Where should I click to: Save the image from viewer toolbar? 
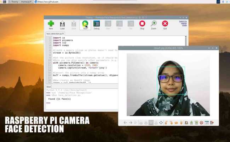pyautogui.click(x=191, y=122)
